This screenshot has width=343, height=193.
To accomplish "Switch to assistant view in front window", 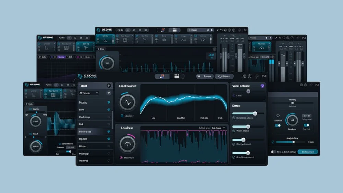I will 162,76.
